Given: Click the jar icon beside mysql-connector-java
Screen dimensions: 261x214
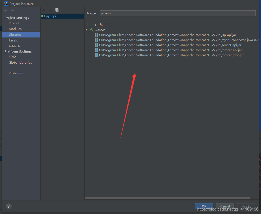Looking at the screenshot, I should (96, 40).
